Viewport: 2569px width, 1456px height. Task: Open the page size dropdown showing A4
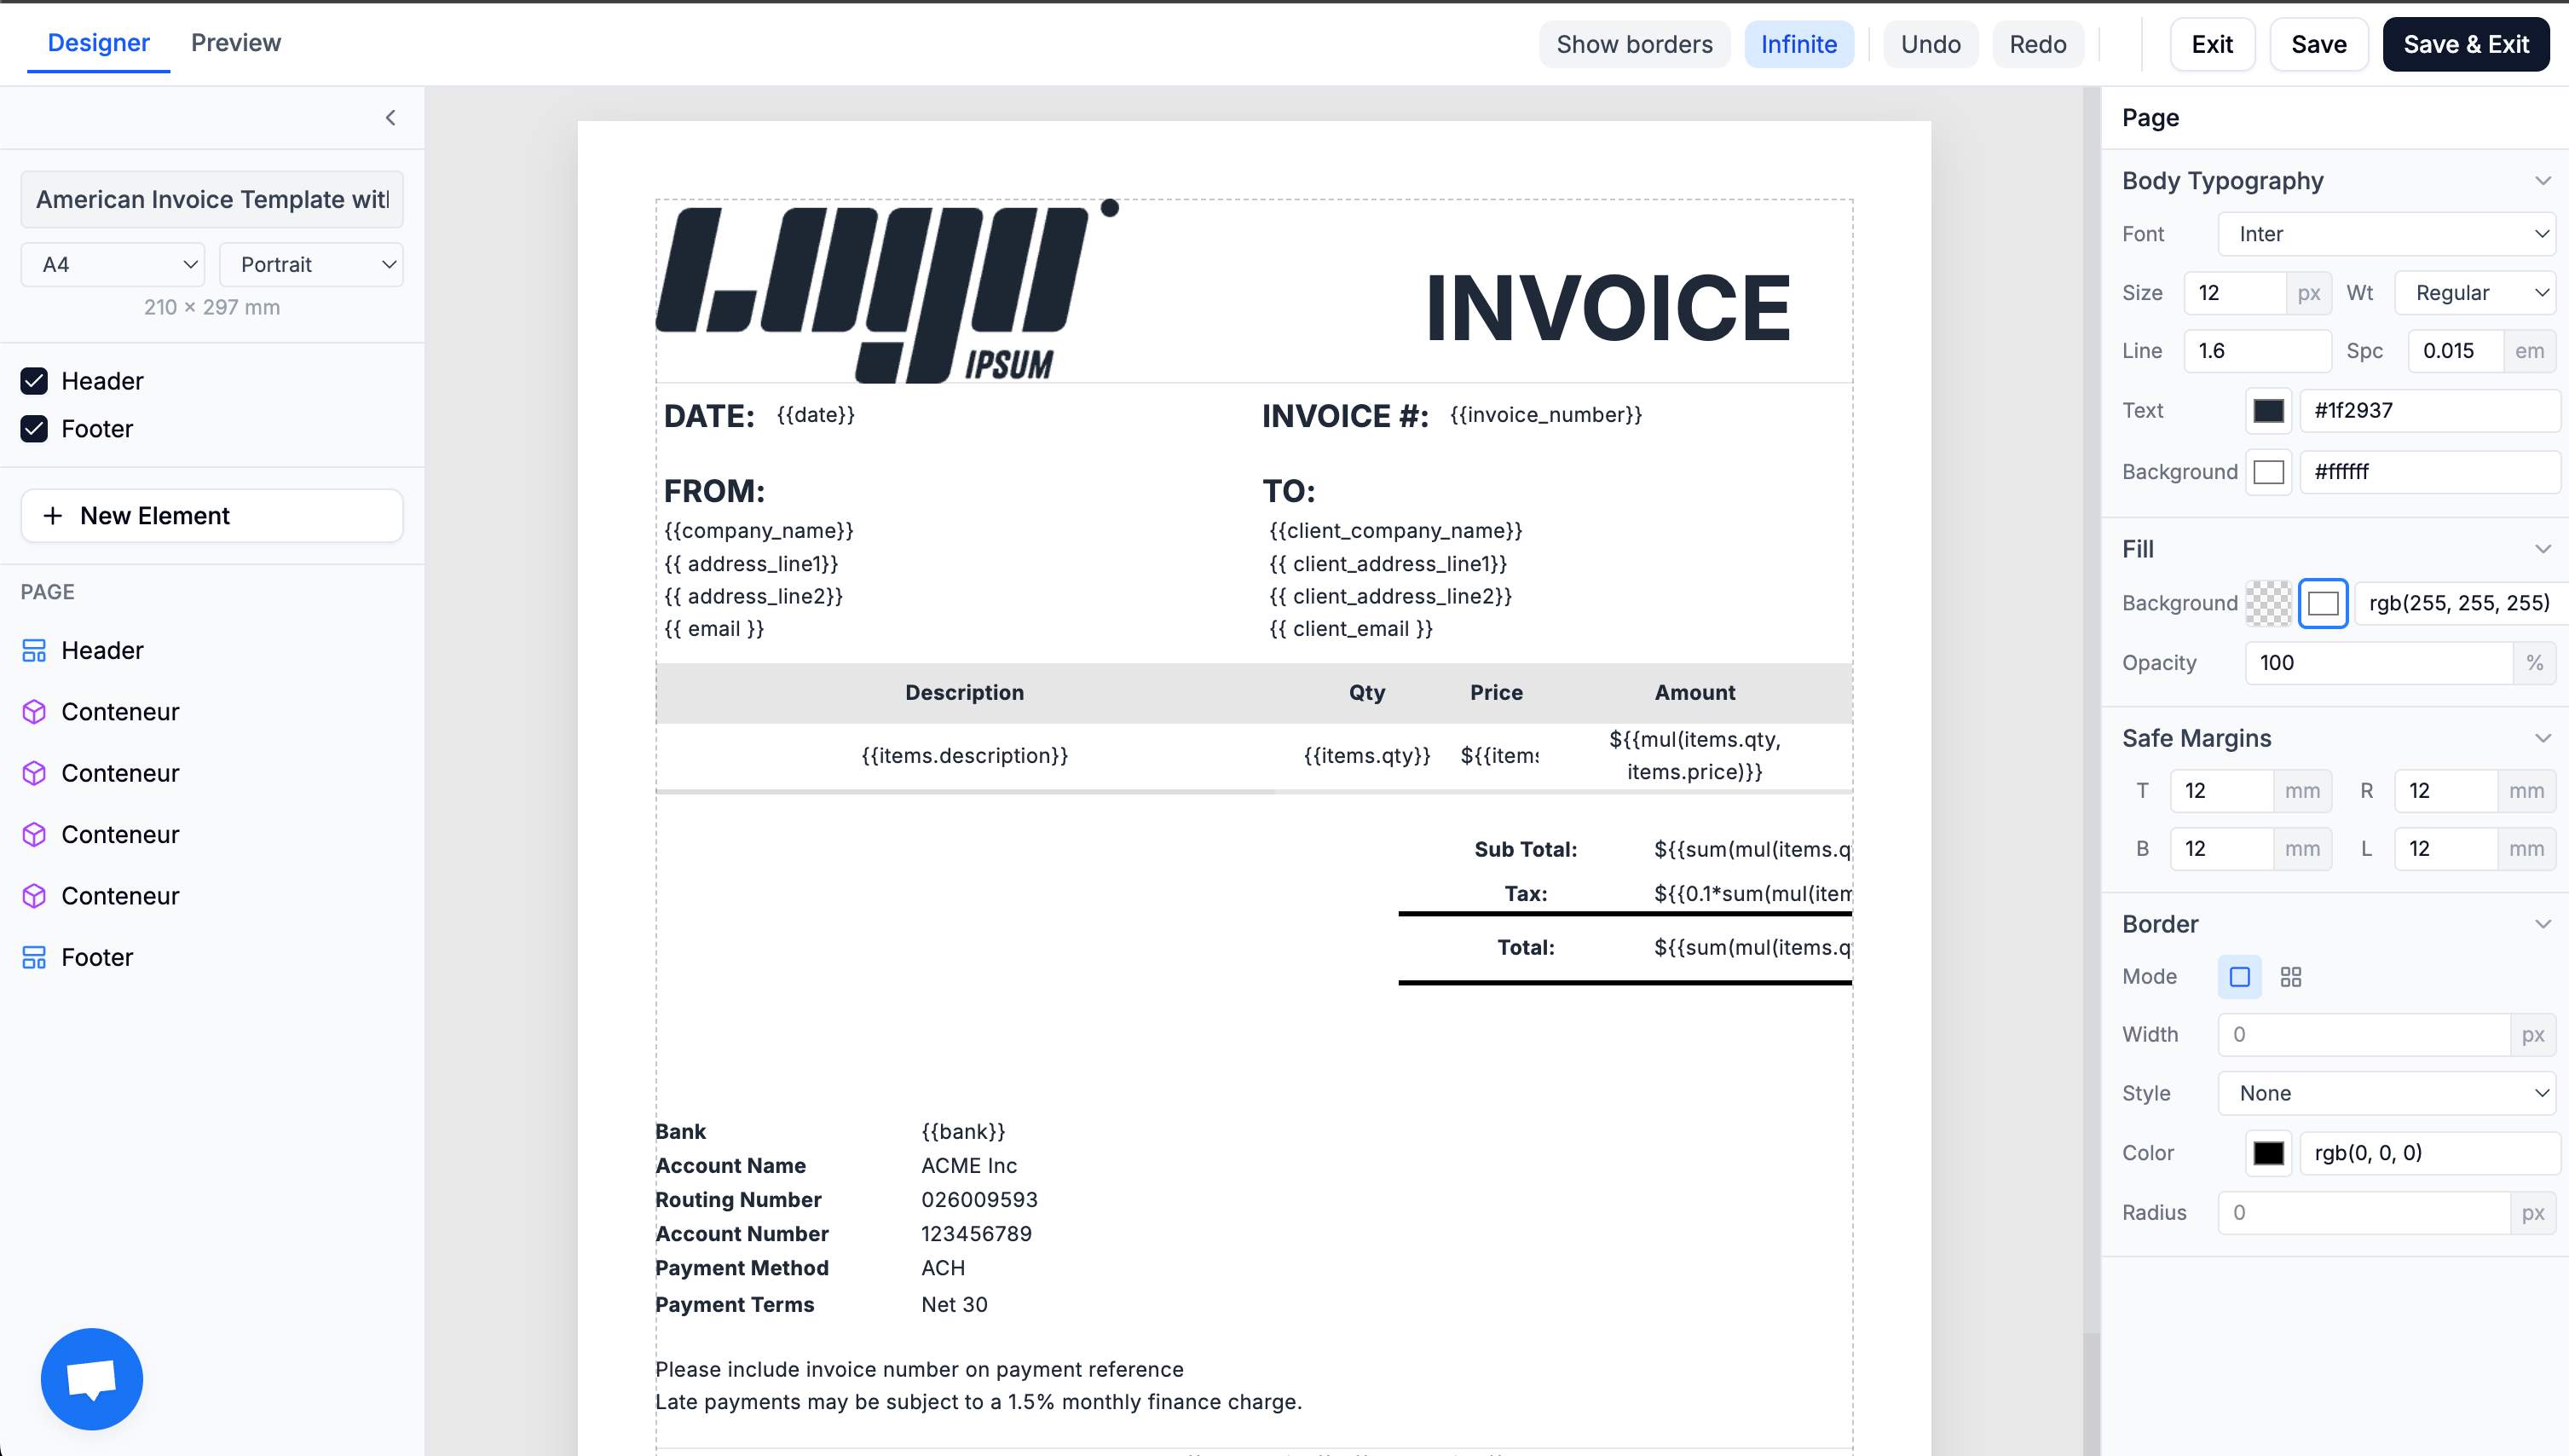coord(112,264)
